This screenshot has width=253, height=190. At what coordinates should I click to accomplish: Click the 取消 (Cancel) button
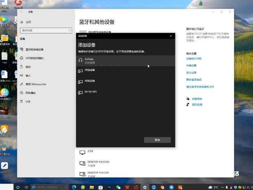click(157, 140)
